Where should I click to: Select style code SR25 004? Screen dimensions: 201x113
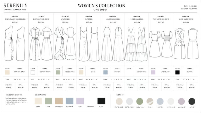coord(89,22)
